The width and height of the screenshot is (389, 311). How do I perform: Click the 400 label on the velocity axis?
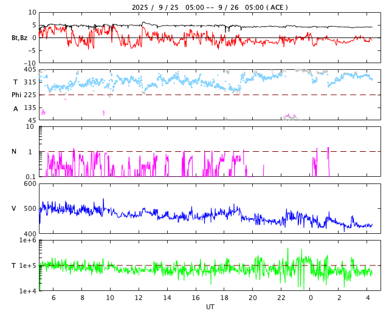[30, 234]
